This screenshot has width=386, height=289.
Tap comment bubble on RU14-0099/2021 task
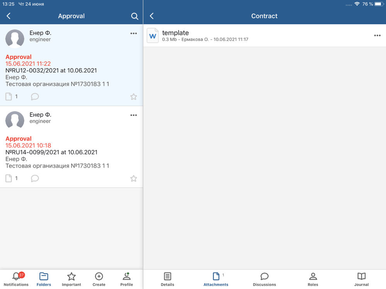click(x=35, y=178)
